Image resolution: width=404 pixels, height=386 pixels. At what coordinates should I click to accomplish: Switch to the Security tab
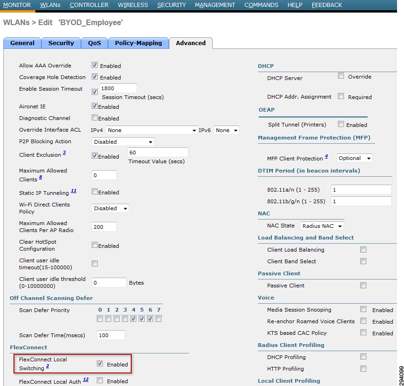point(61,43)
